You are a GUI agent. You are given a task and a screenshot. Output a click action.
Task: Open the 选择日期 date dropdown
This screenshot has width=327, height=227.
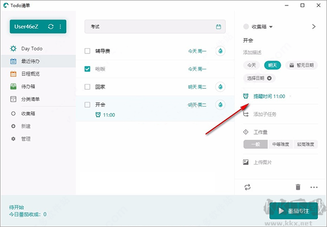pos(259,78)
